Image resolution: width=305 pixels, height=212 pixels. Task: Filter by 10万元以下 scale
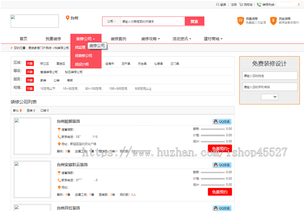coord(48,89)
